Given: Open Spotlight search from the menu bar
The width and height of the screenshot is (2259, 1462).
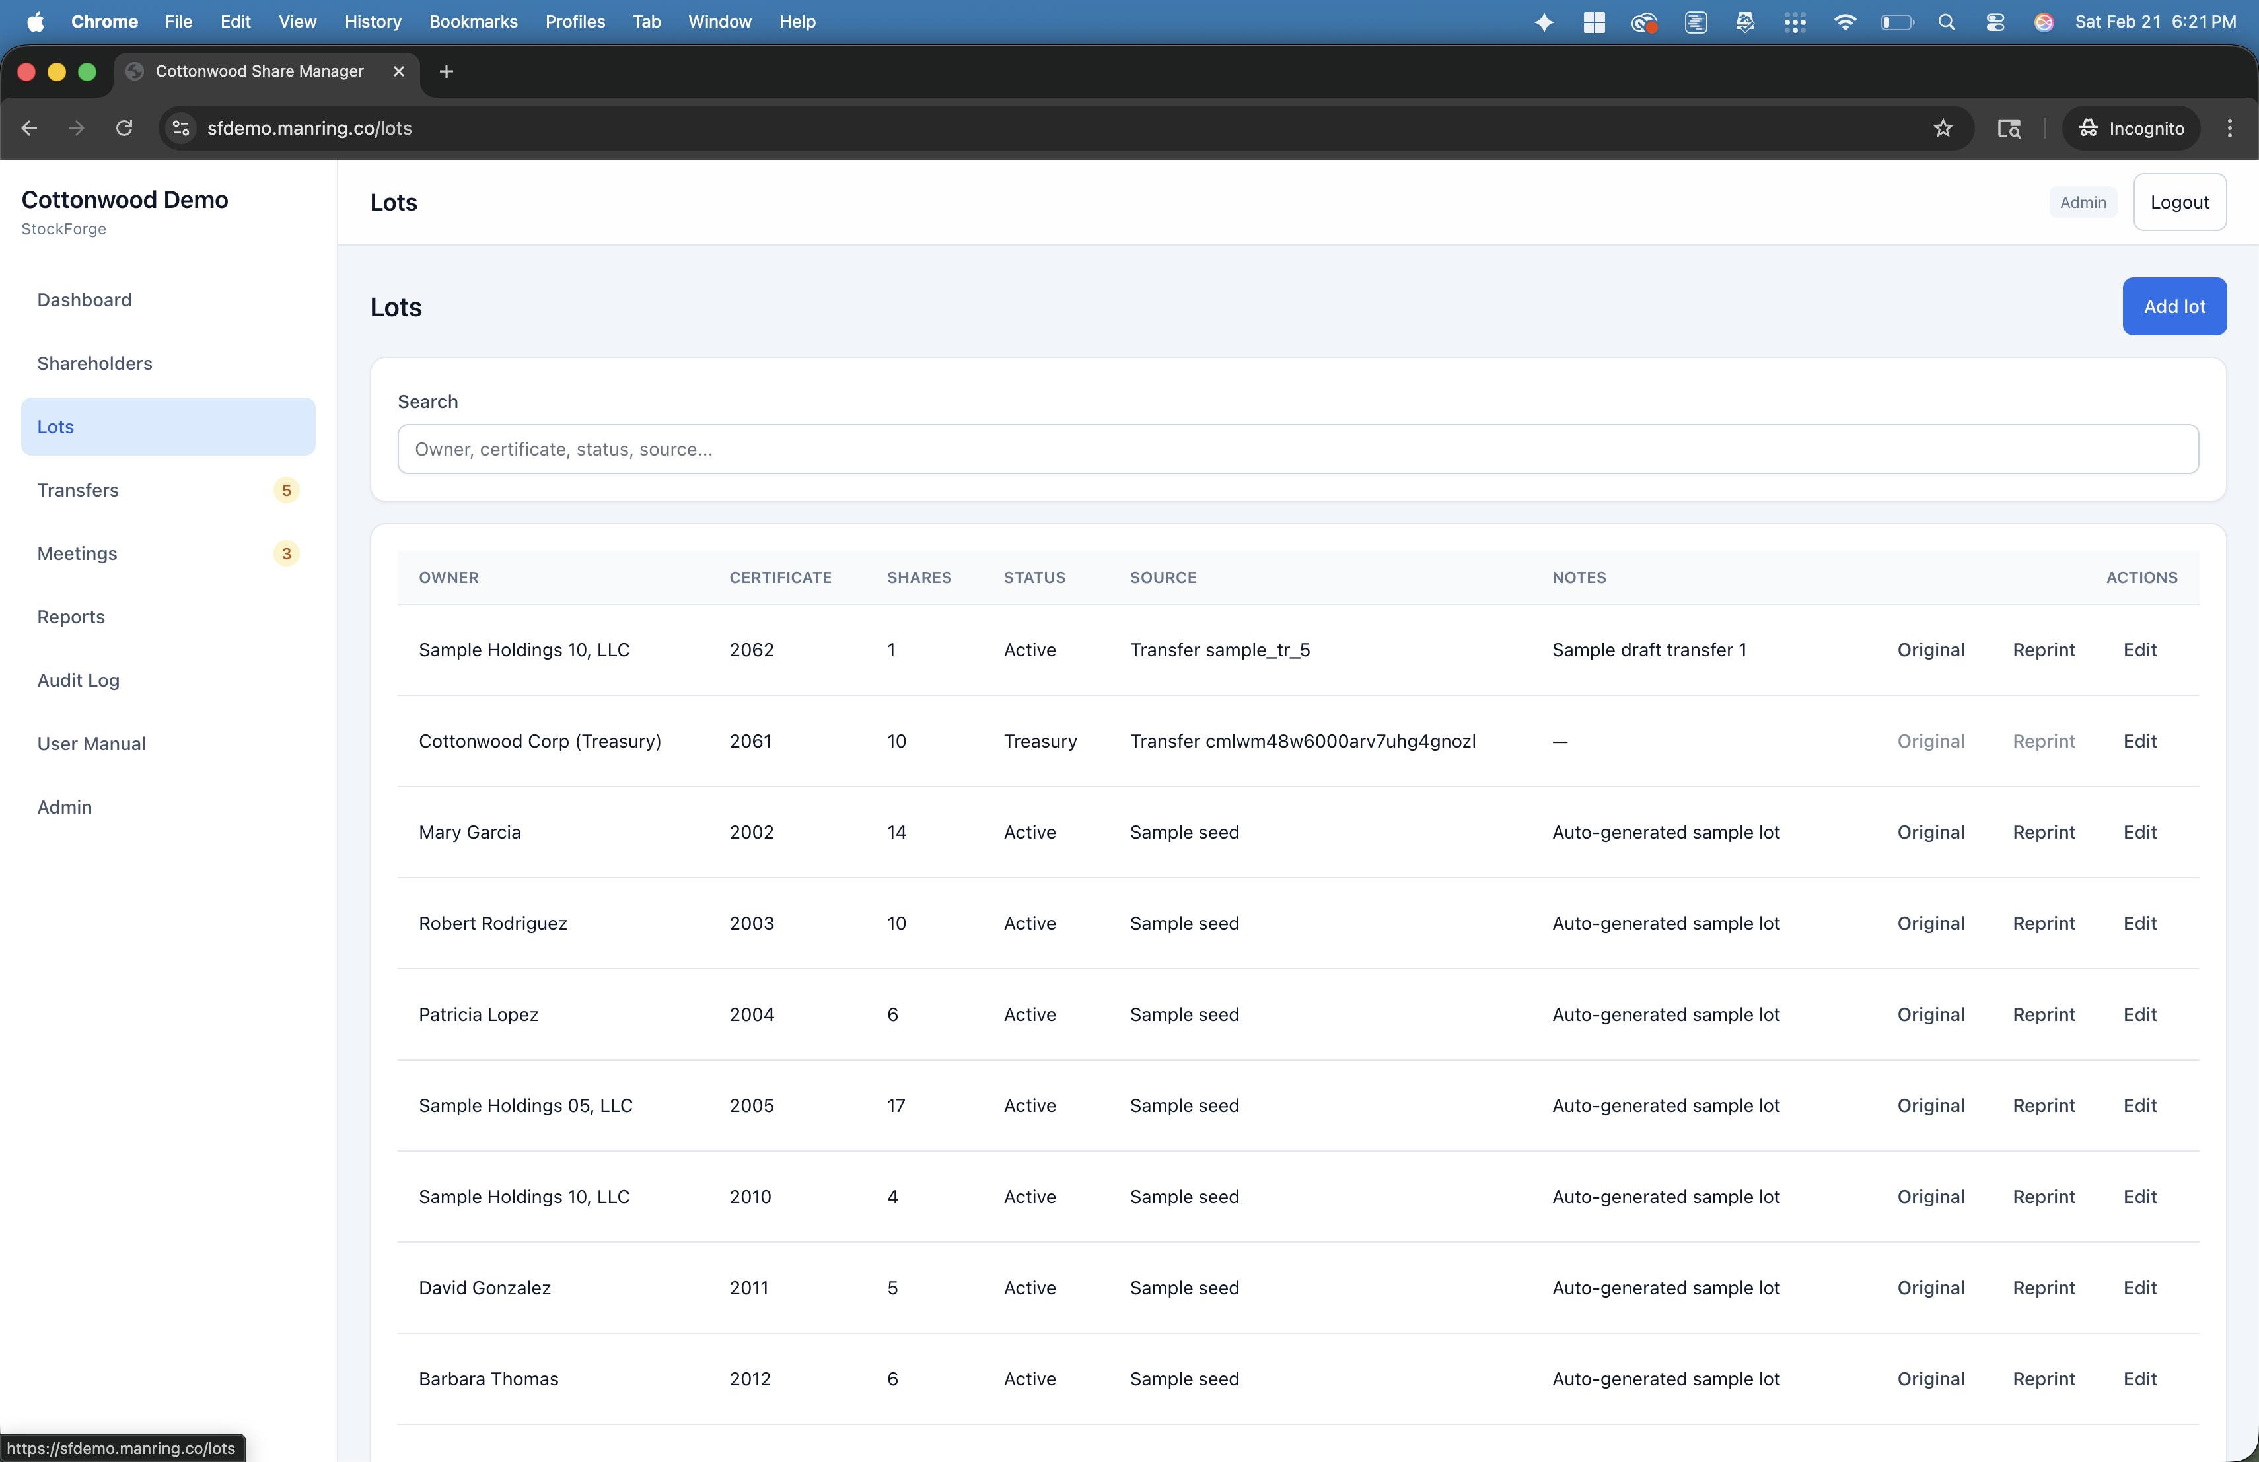Looking at the screenshot, I should (1947, 21).
